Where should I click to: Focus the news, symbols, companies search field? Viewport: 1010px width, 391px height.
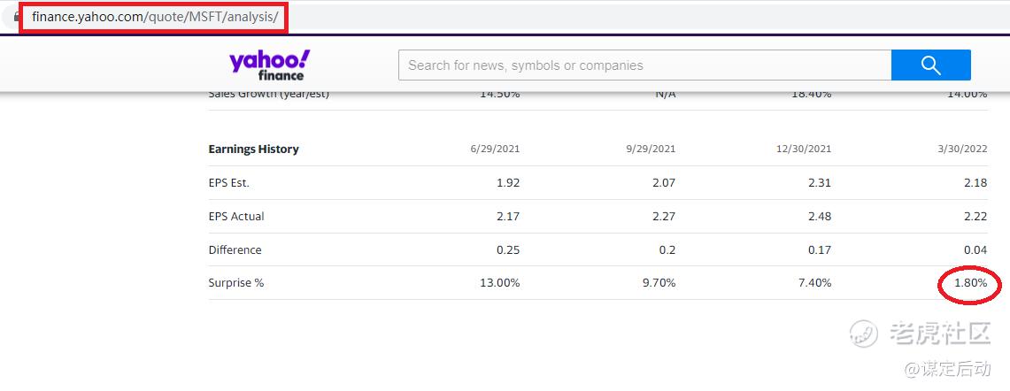click(x=644, y=65)
